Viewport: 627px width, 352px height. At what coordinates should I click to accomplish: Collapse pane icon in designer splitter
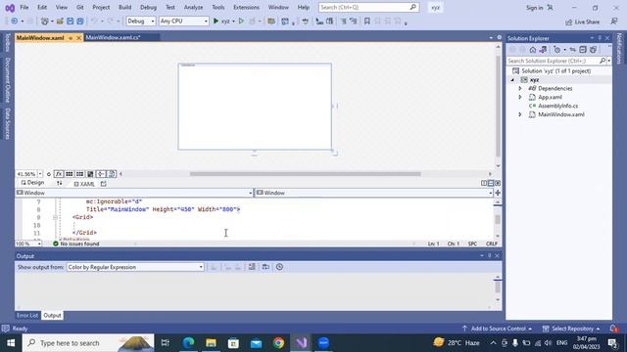tap(498, 183)
